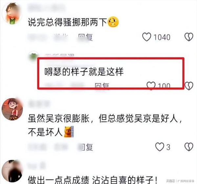Open the small green reply avatar
The height and width of the screenshot is (184, 197).
(x=33, y=55)
